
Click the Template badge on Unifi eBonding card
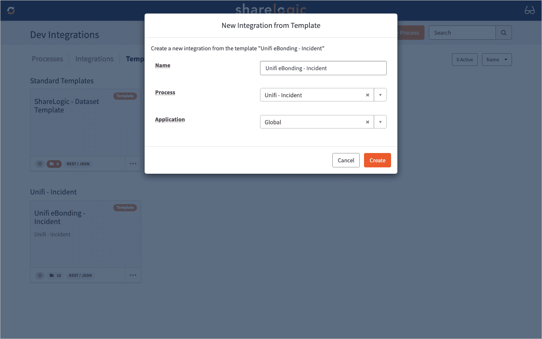pyautogui.click(x=125, y=208)
